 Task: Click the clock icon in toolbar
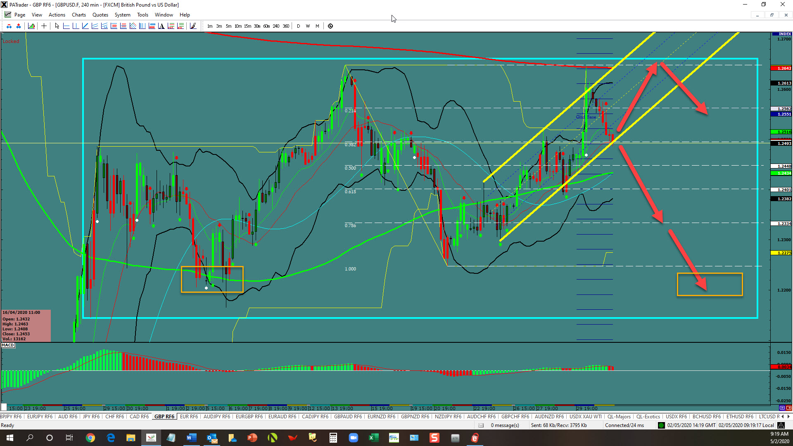pos(330,26)
